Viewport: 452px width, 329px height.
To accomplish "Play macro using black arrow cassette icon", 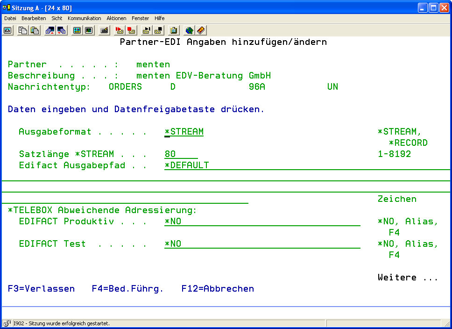I will (x=147, y=30).
